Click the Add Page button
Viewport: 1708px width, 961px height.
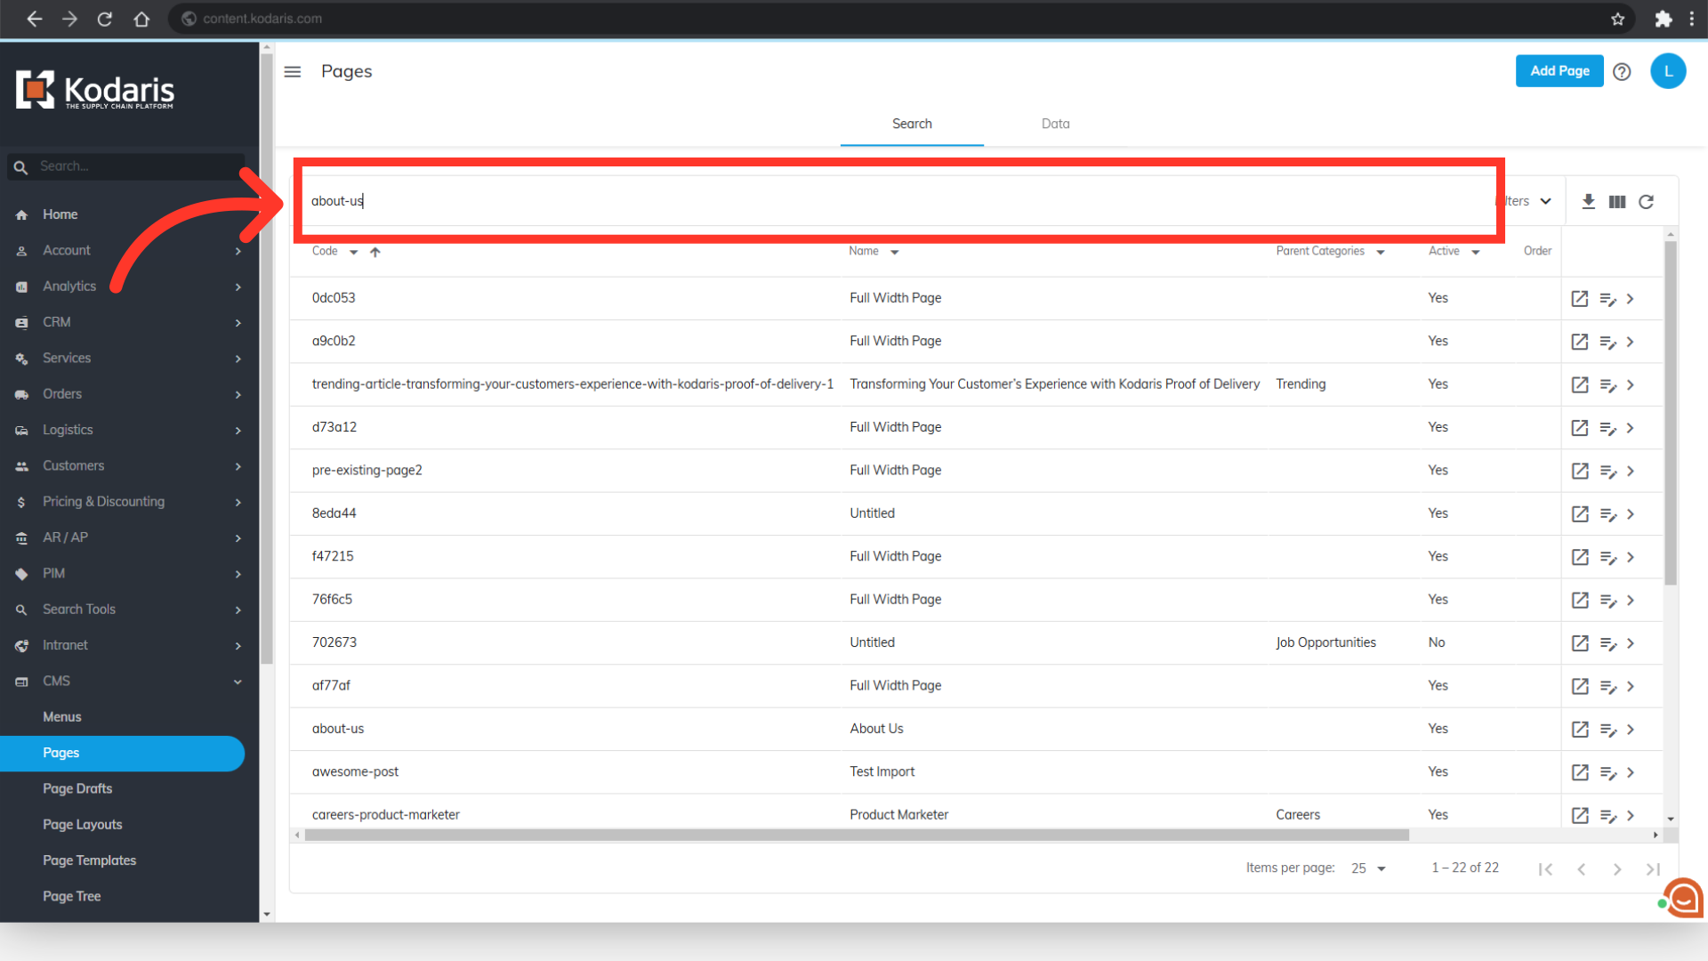coord(1559,71)
